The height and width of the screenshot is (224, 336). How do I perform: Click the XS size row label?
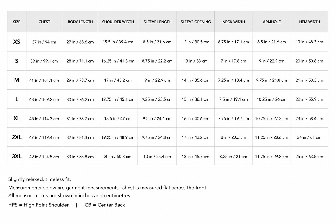coord(17,42)
